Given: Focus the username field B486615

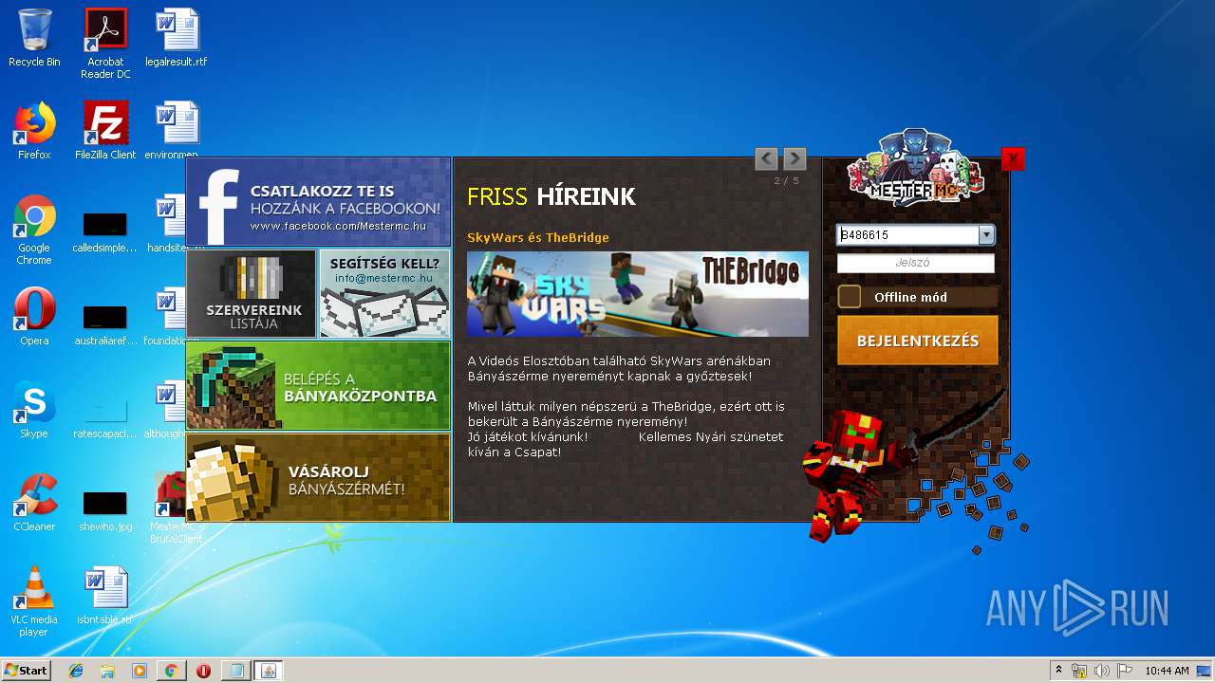Looking at the screenshot, I should [x=908, y=235].
